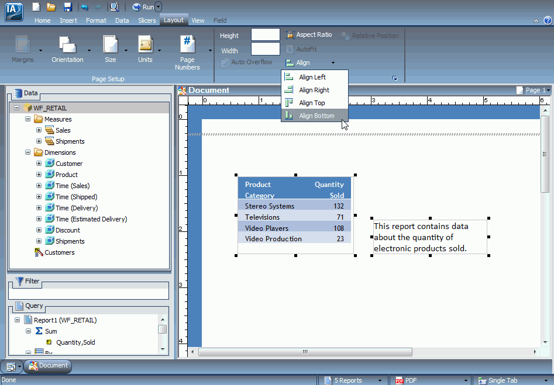Collapse the WF_RETAIL tree node
Viewport: 554px width, 385px height.
pyautogui.click(x=16, y=107)
